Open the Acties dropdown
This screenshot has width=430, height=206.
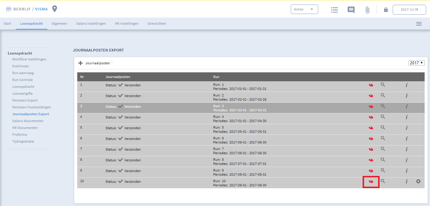(x=304, y=9)
